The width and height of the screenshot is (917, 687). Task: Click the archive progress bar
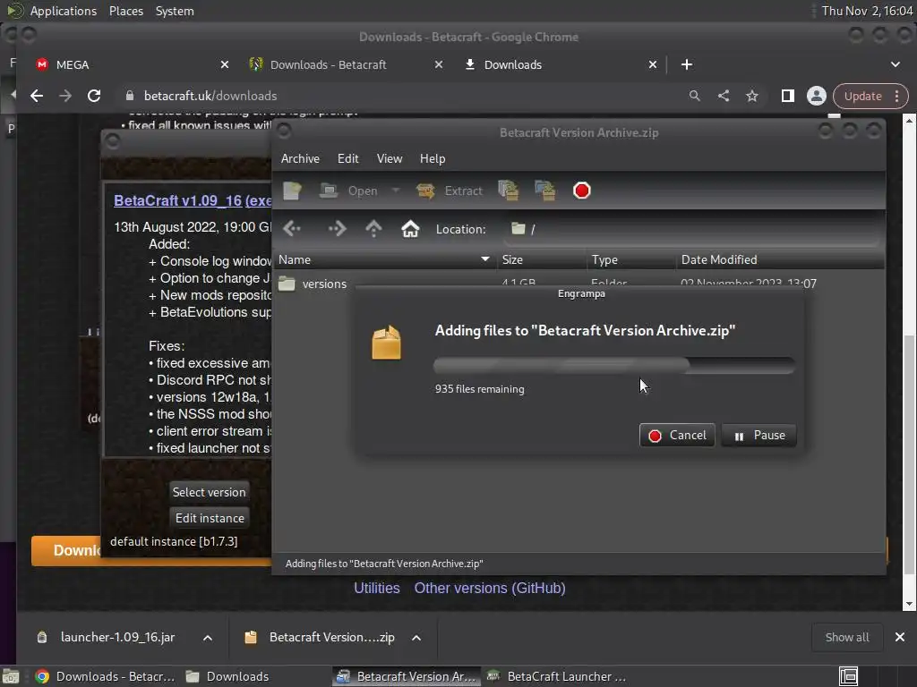pyautogui.click(x=614, y=365)
